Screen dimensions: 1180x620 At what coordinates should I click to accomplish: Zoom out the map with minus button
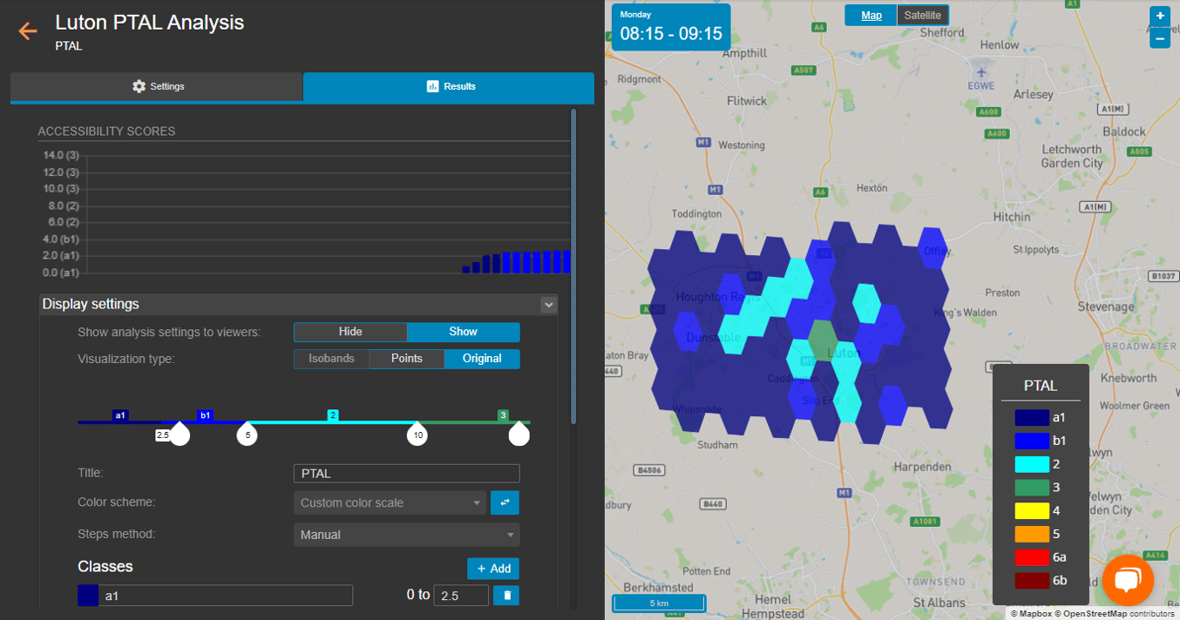tap(1159, 37)
